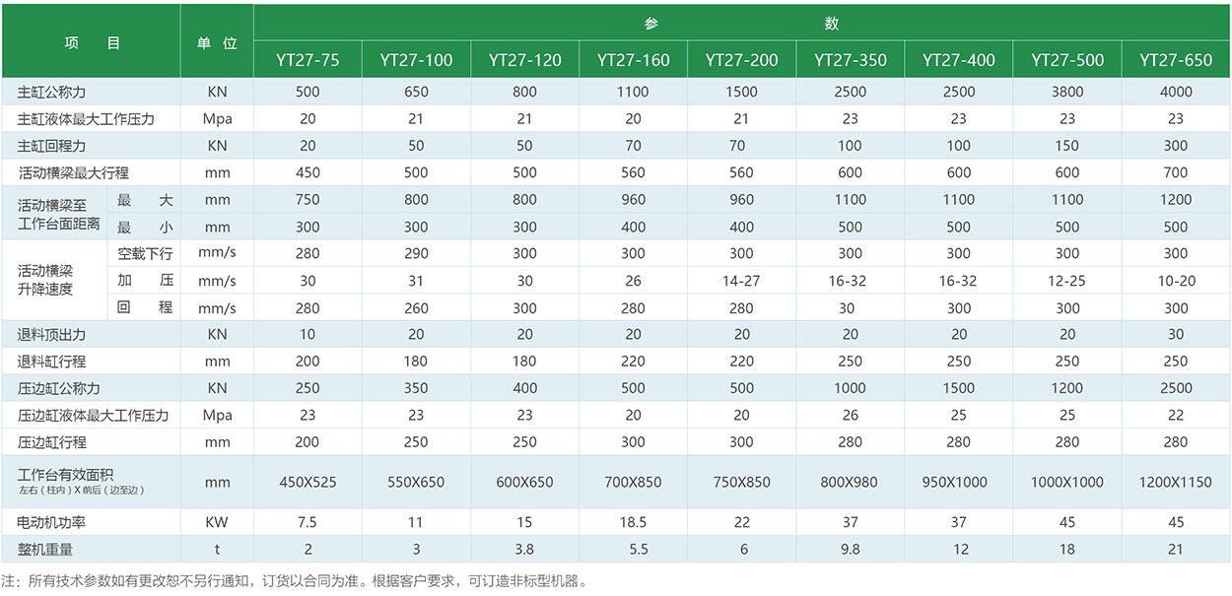Select the 参数 header spanning model columns
Viewport: 1232px width, 596px height.
[x=741, y=24]
